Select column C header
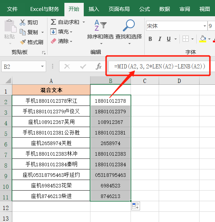This screenshot has height=222, width=215. tap(145, 81)
